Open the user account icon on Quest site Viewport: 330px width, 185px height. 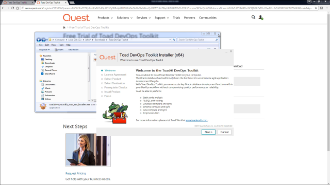click(261, 17)
